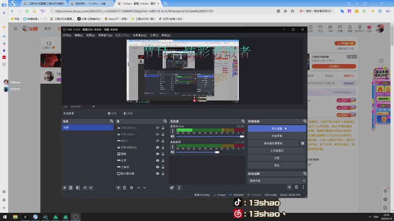Delete selected source with trash icon
Image resolution: width=394 pixels, height=221 pixels.
125,188
